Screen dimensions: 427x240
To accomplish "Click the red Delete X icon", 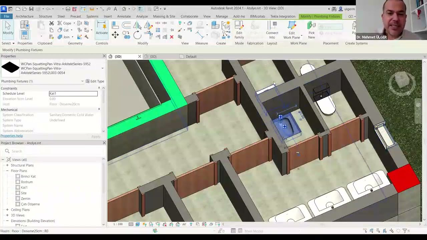I will pos(171,37).
